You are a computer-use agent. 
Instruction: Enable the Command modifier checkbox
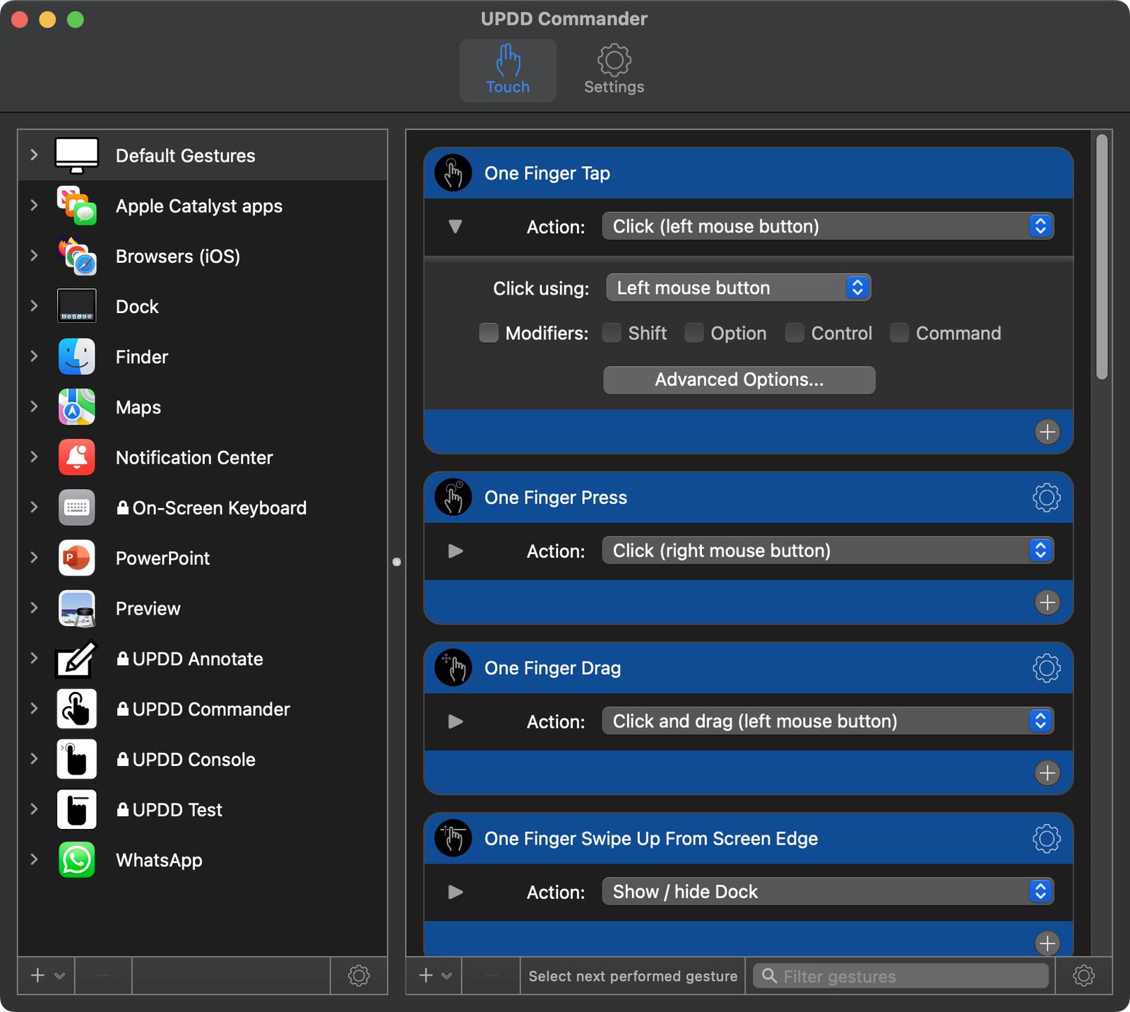pyautogui.click(x=899, y=333)
